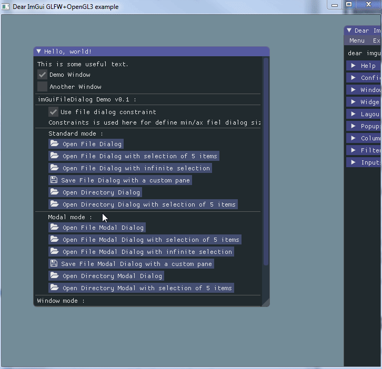Click folder icon on Open Directory Dialog button
Screen dimensions: 382x369
55,192
